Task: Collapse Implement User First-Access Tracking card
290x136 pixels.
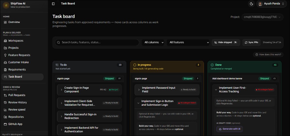Action: [216, 90]
